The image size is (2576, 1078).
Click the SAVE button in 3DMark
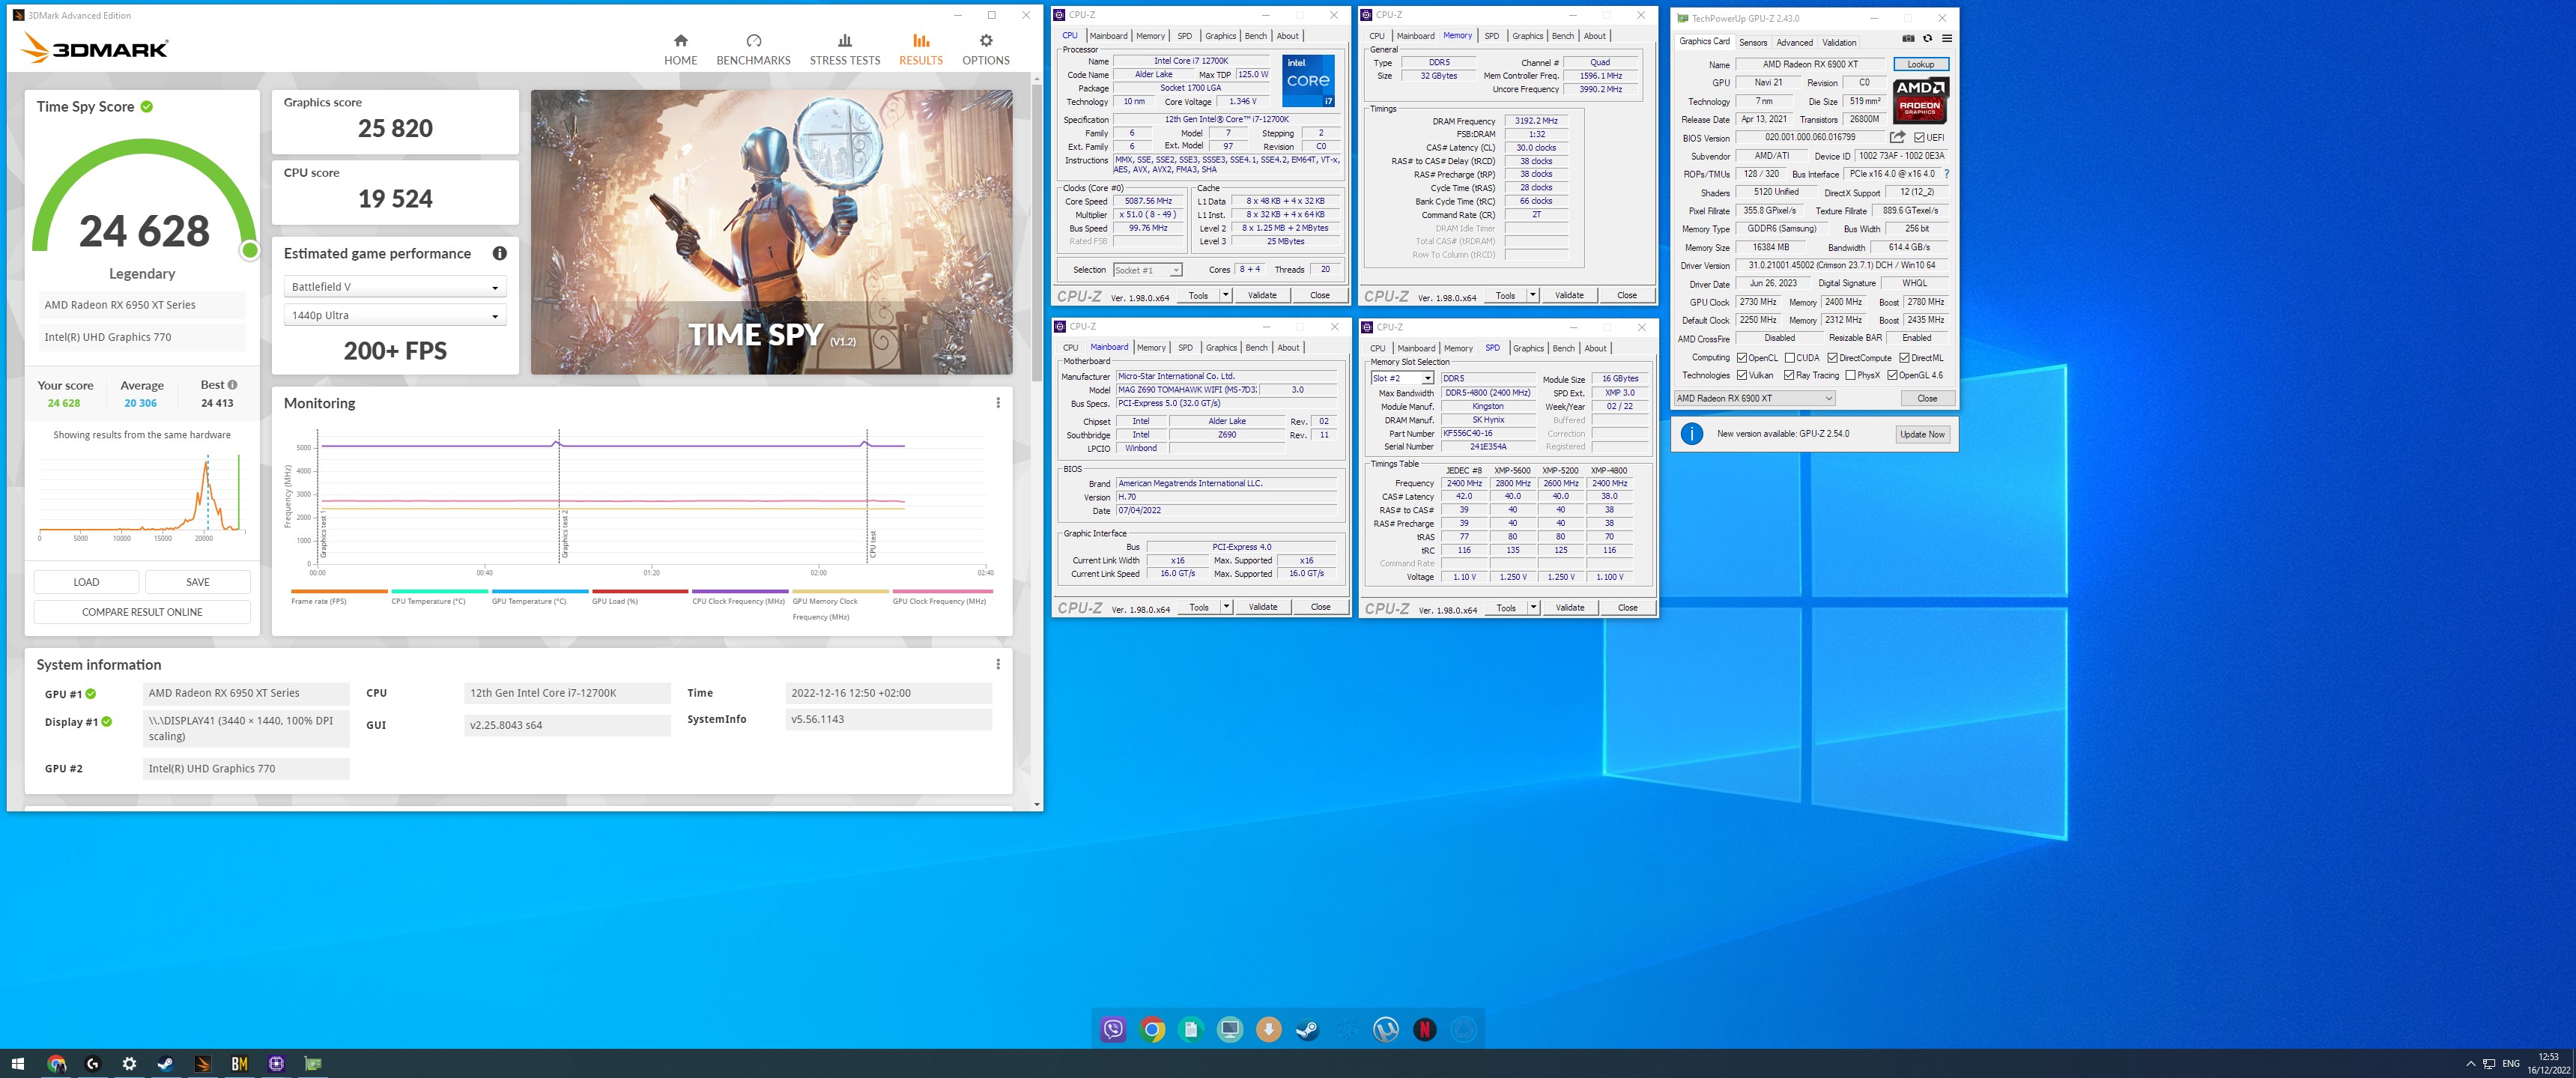click(x=198, y=582)
